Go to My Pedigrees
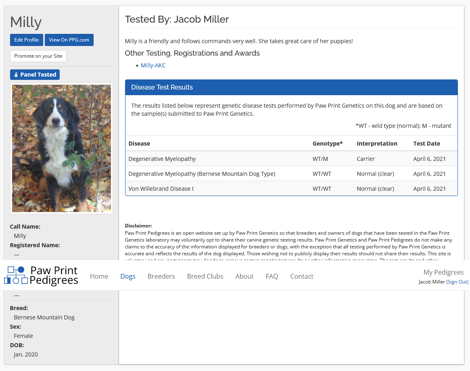The image size is (470, 371). (443, 272)
